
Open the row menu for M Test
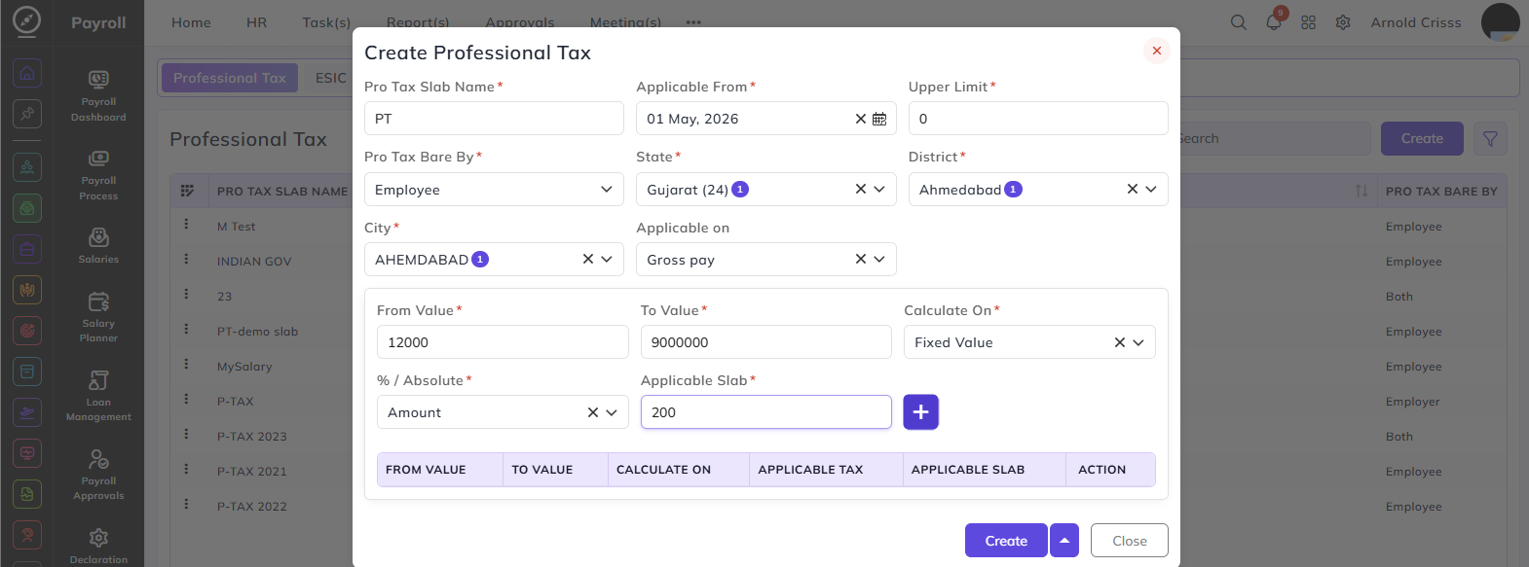[186, 224]
